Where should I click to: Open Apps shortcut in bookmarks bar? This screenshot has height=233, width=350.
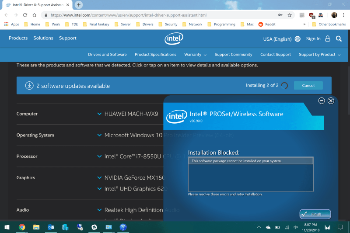point(12,24)
